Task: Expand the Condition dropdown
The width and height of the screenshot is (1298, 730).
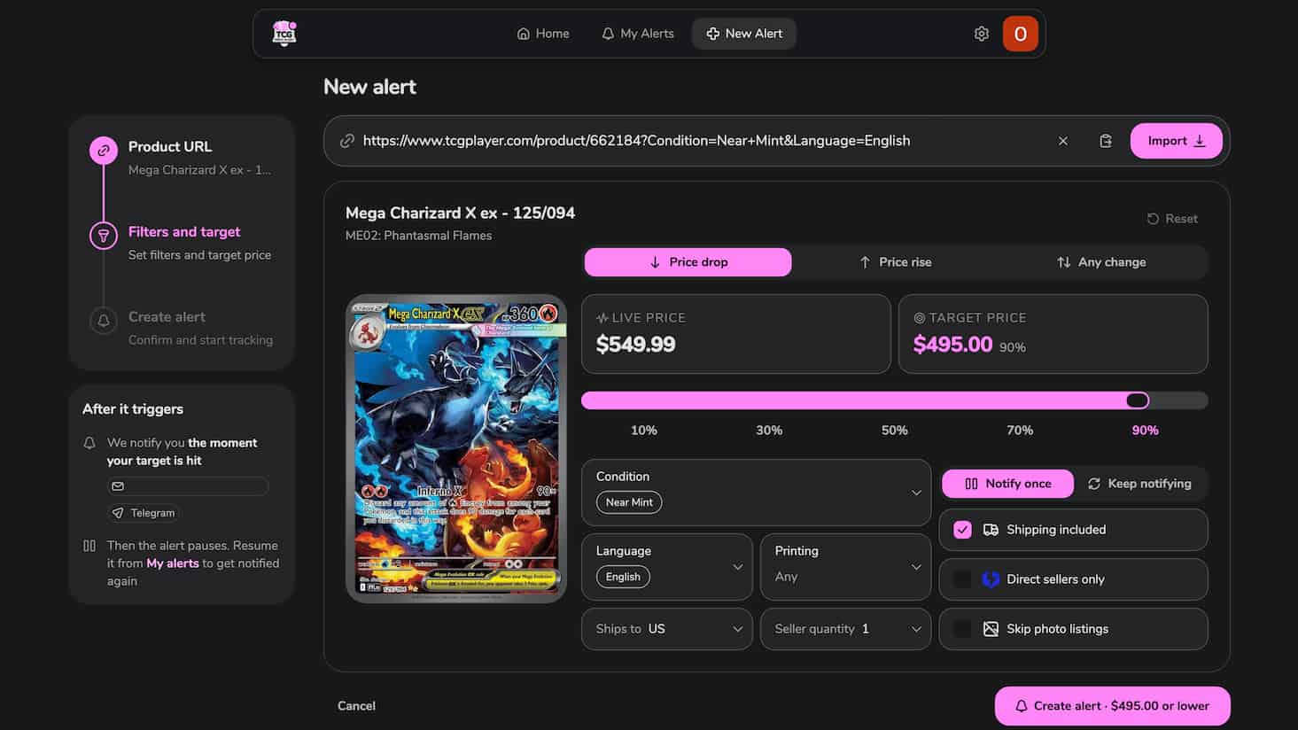Action: pos(756,493)
